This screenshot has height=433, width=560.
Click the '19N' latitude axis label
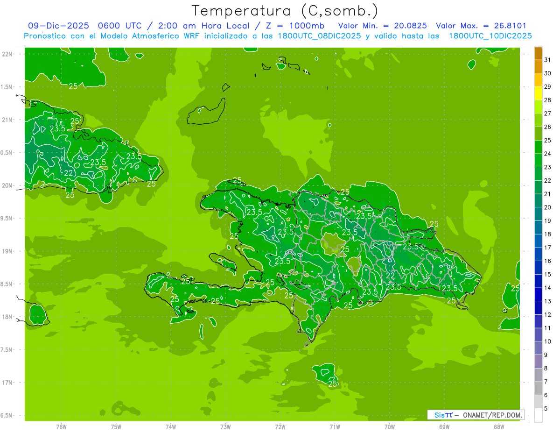tap(7, 251)
